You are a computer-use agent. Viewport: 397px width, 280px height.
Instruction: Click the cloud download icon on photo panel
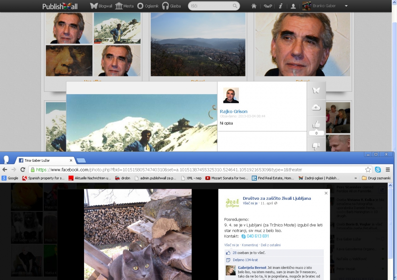click(316, 107)
